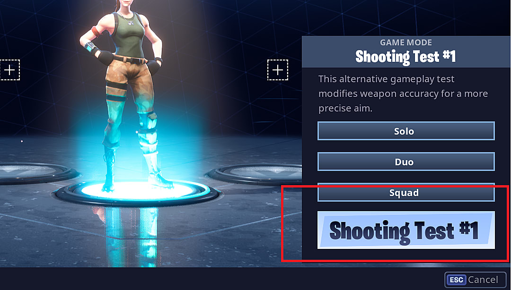Cancel the game mode selection
Image resolution: width=511 pixels, height=290 pixels.
pyautogui.click(x=475, y=280)
